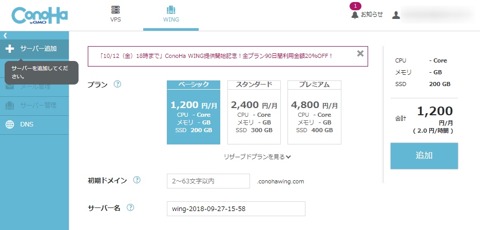The width and height of the screenshot is (480, 230).
Task: Click the ConoHa by GMO logo
Action: (x=40, y=15)
